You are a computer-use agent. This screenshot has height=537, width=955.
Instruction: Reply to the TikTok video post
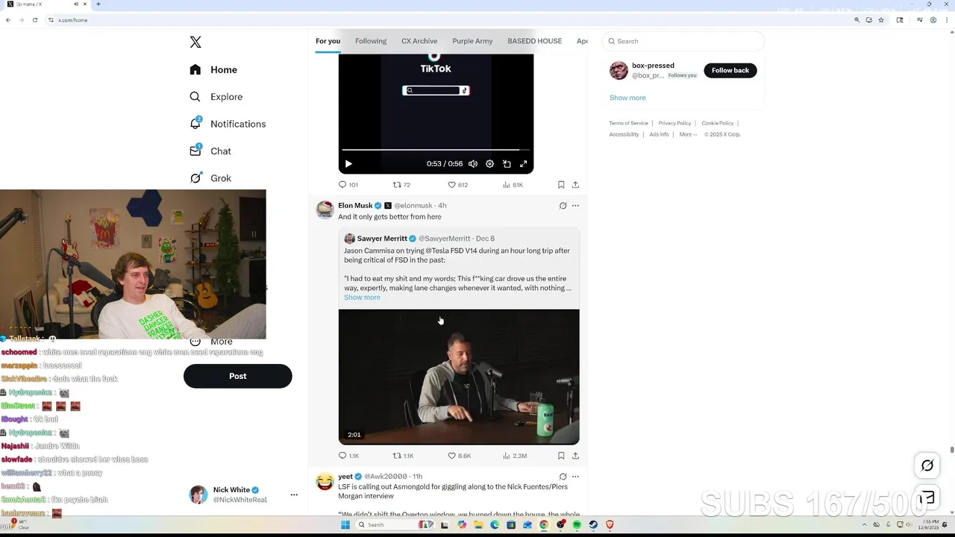[348, 184]
